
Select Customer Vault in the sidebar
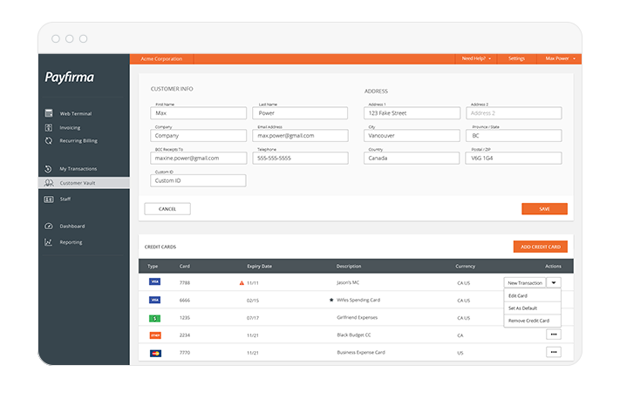pyautogui.click(x=84, y=183)
